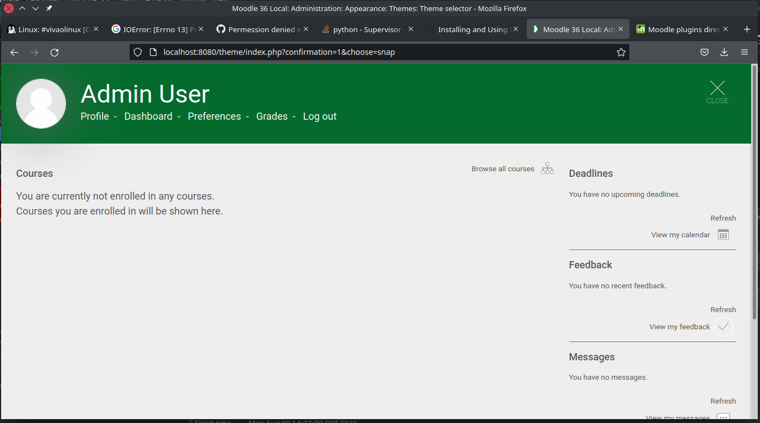Click the Log out link
Image resolution: width=760 pixels, height=423 pixels.
pyautogui.click(x=320, y=116)
